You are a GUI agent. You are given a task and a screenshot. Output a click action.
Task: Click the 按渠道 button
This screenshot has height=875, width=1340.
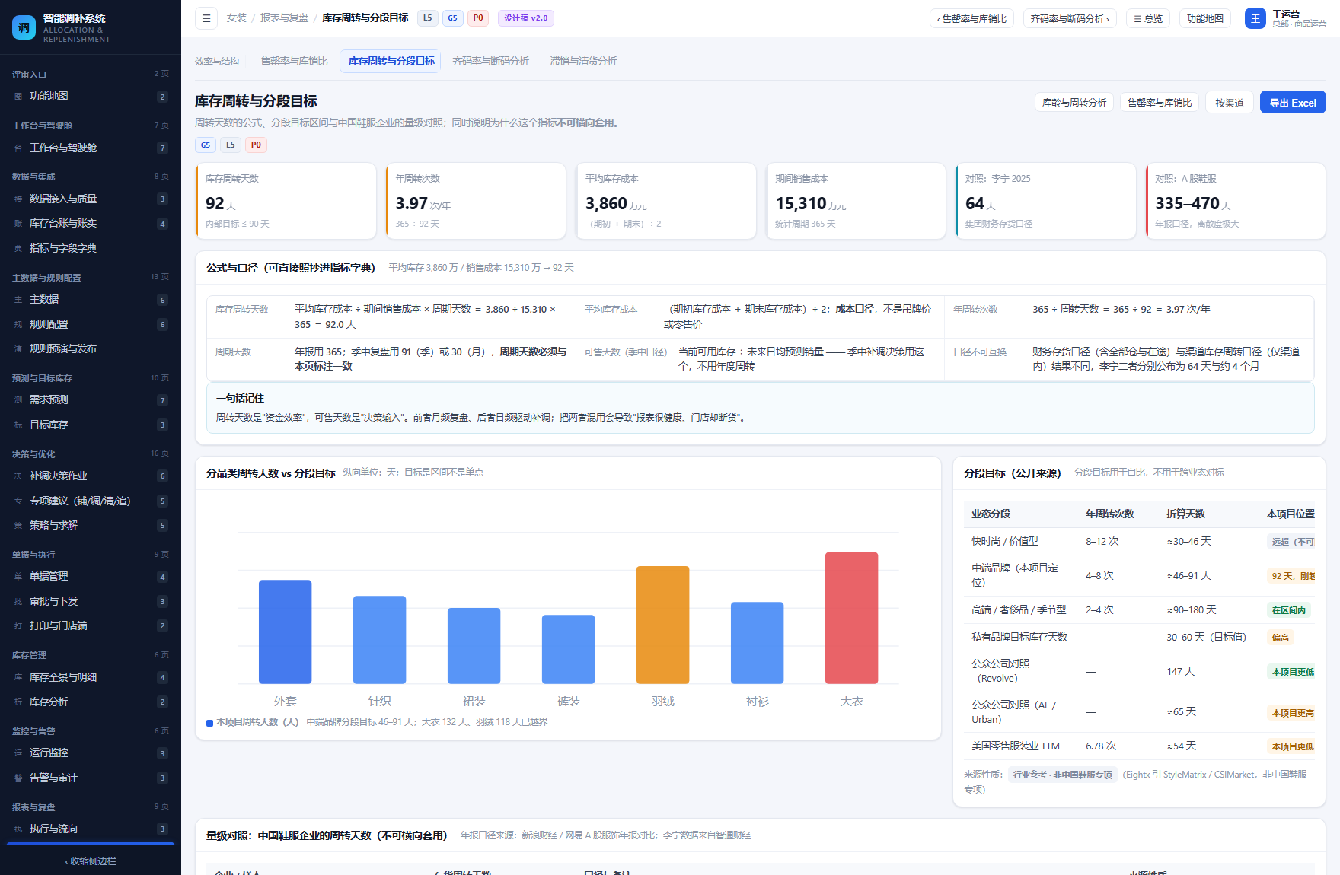point(1229,103)
